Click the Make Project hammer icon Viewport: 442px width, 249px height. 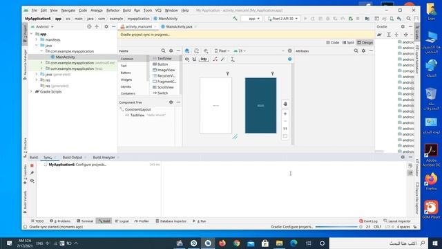click(x=235, y=19)
